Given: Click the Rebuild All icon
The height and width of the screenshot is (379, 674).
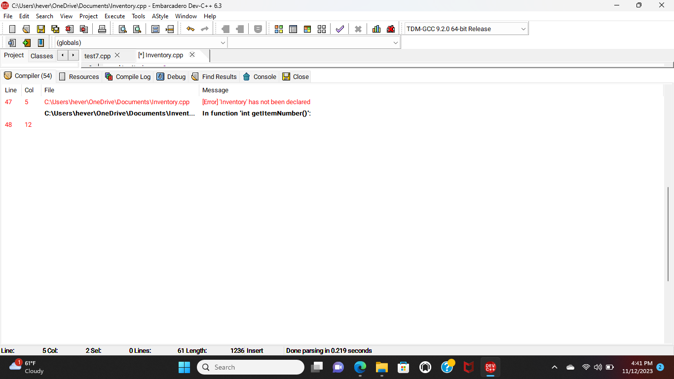Looking at the screenshot, I should pyautogui.click(x=322, y=29).
